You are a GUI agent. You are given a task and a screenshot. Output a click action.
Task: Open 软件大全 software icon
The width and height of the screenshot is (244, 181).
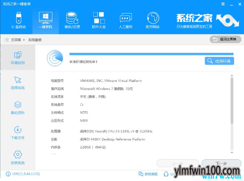[x=99, y=20]
